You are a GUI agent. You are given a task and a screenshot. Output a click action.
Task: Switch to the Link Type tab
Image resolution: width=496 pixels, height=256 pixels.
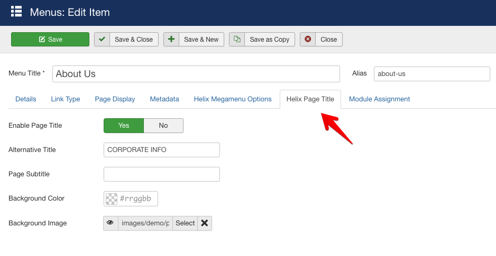pos(66,99)
